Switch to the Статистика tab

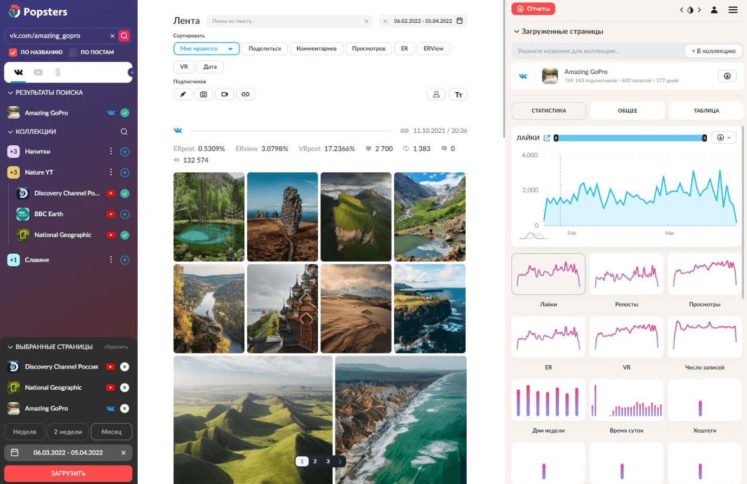point(549,111)
